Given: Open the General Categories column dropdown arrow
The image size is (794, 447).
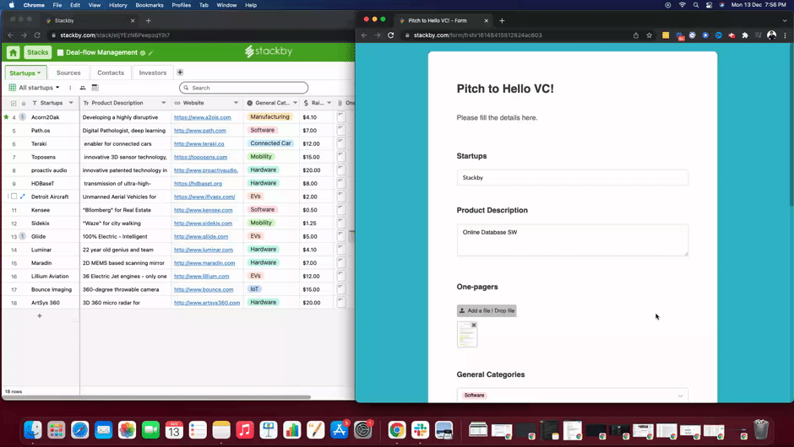Looking at the screenshot, I should [296, 103].
